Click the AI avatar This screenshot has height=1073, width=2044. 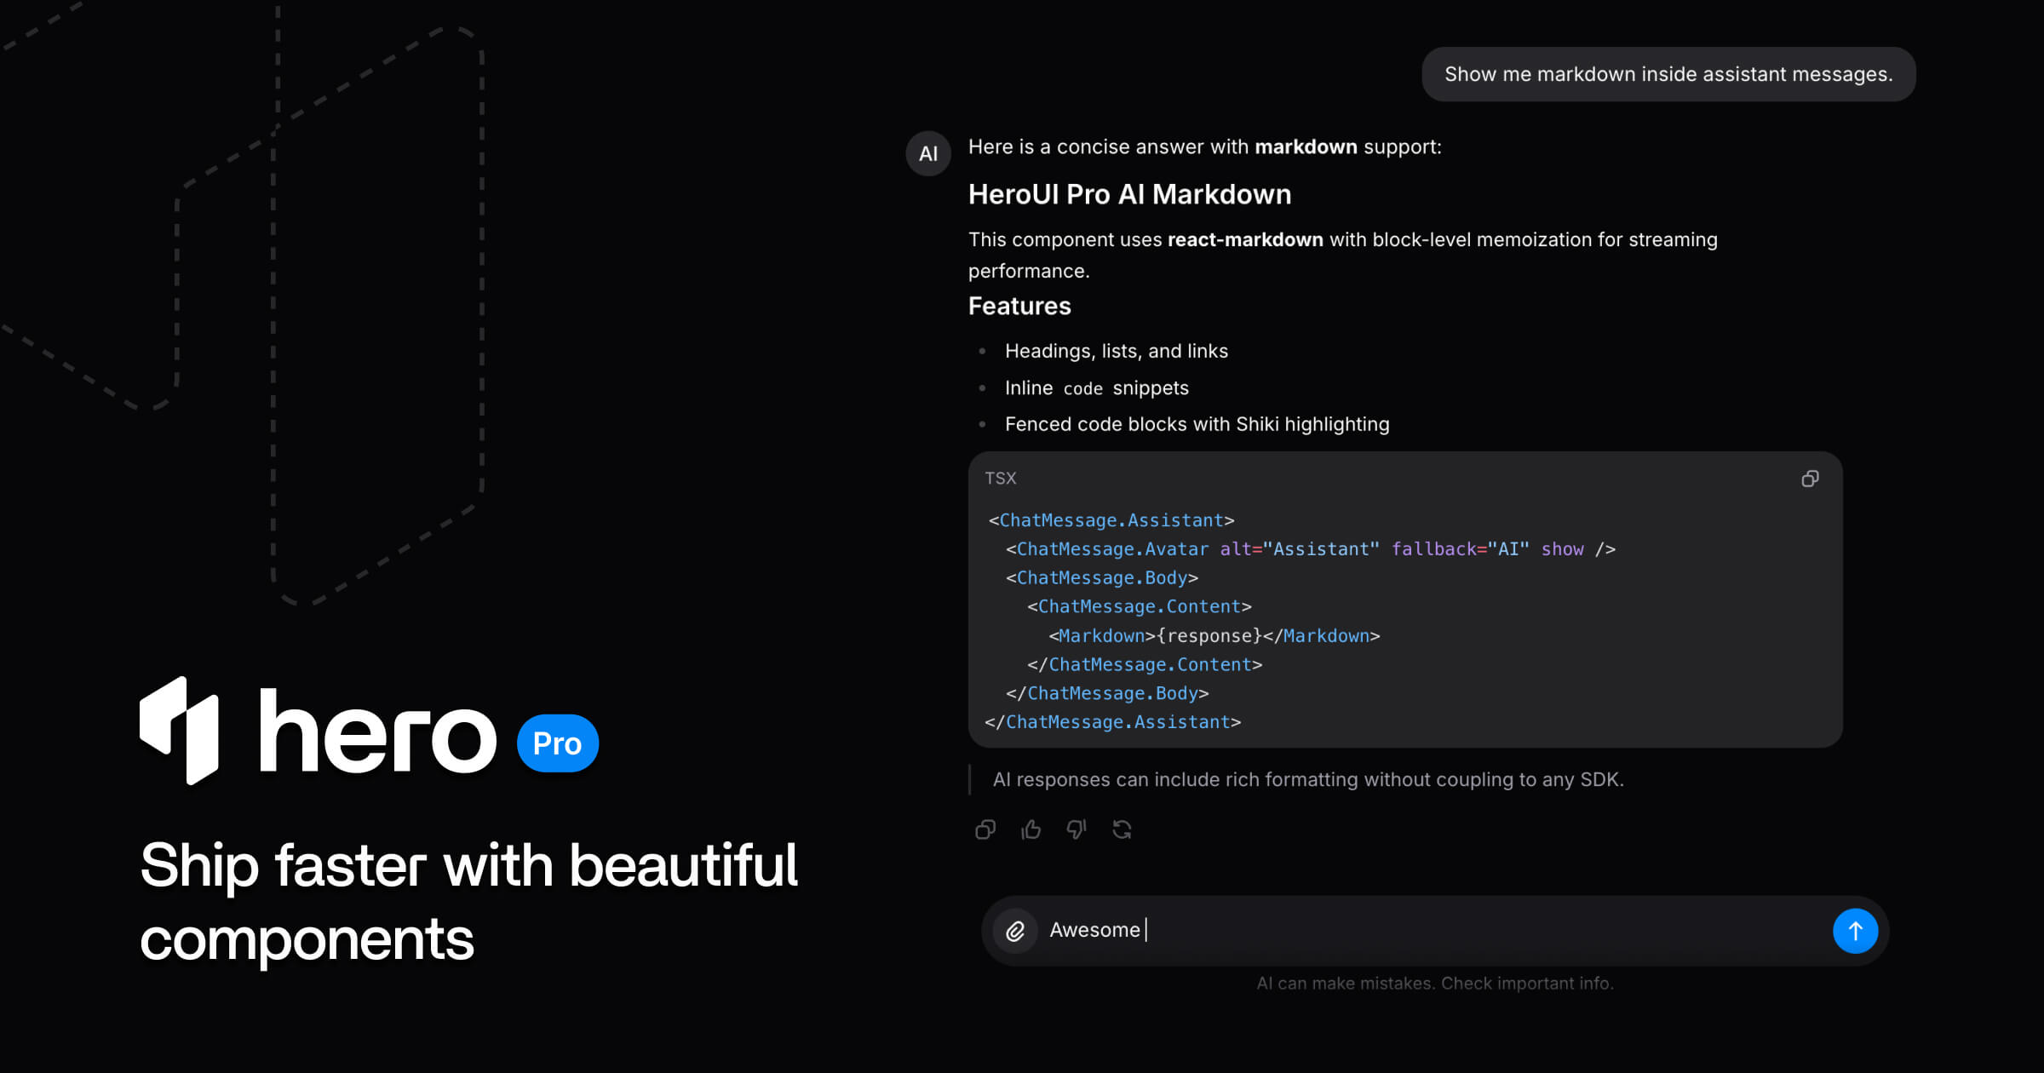click(928, 153)
